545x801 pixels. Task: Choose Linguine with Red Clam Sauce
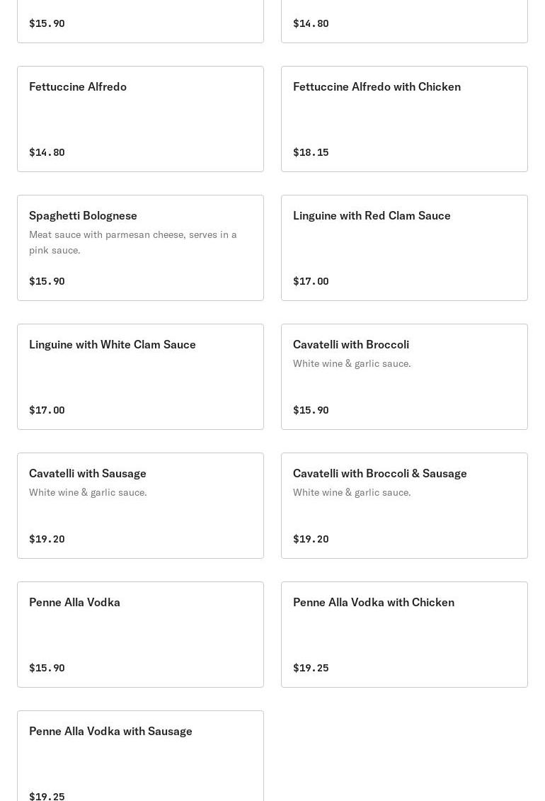(404, 247)
